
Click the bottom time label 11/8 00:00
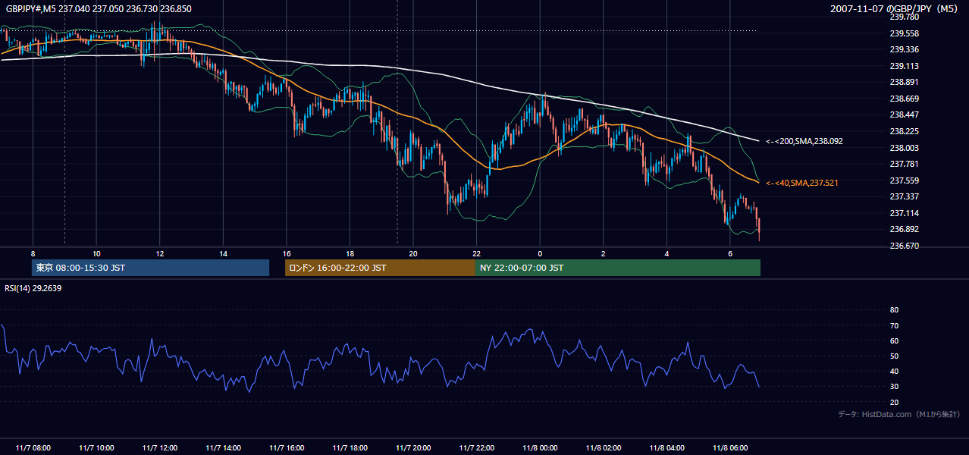point(540,447)
